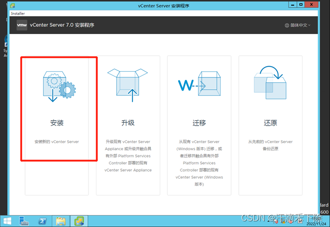Click the text 安装新的 vCenter Server
Viewport: 330px width, 227px height.
tap(57, 142)
